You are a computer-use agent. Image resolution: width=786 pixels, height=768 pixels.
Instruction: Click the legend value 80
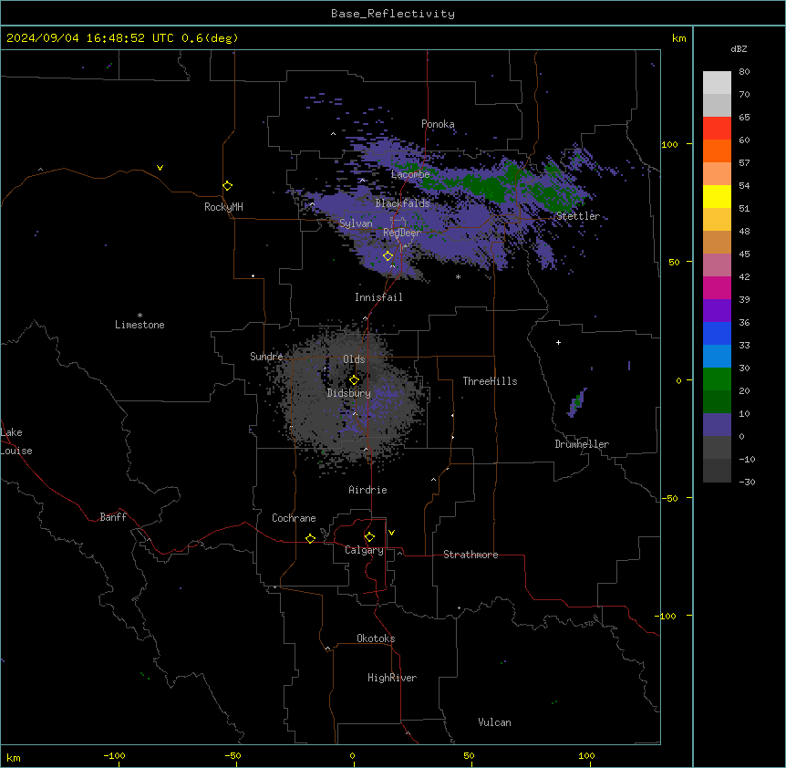point(744,72)
